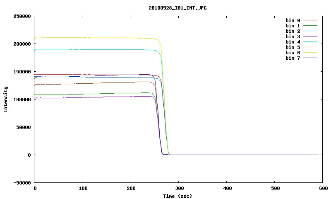
Task: Click the dark navy line sample beside bin 7
Action: pyautogui.click(x=310, y=58)
